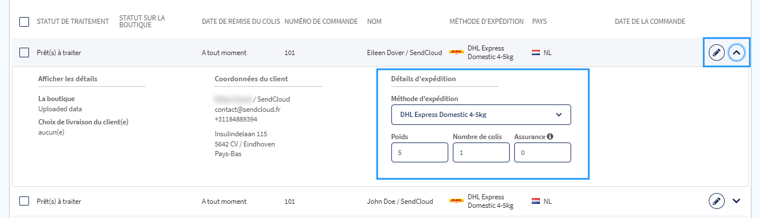Image resolution: width=760 pixels, height=218 pixels.
Task: Tick the select-all checkbox in header row
Action: coord(24,22)
